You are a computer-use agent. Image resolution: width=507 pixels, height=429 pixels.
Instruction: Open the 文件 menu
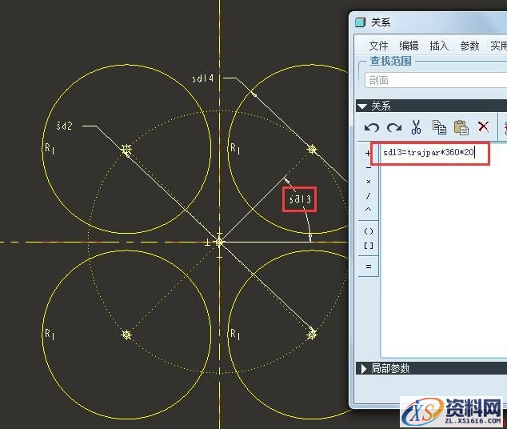378,46
